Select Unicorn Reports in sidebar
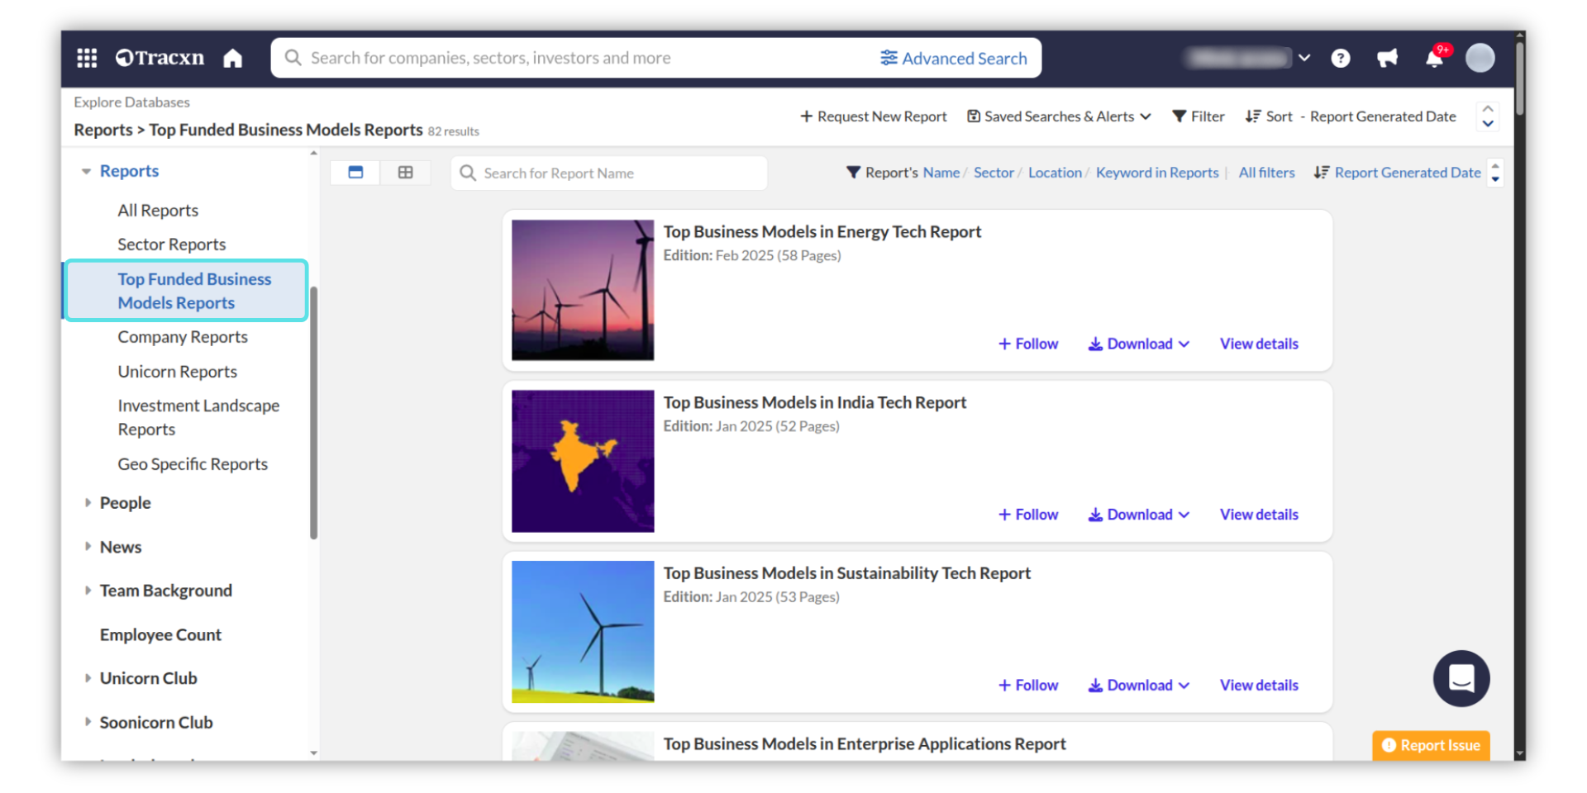Screen dimensions: 1587x793 pos(177,372)
